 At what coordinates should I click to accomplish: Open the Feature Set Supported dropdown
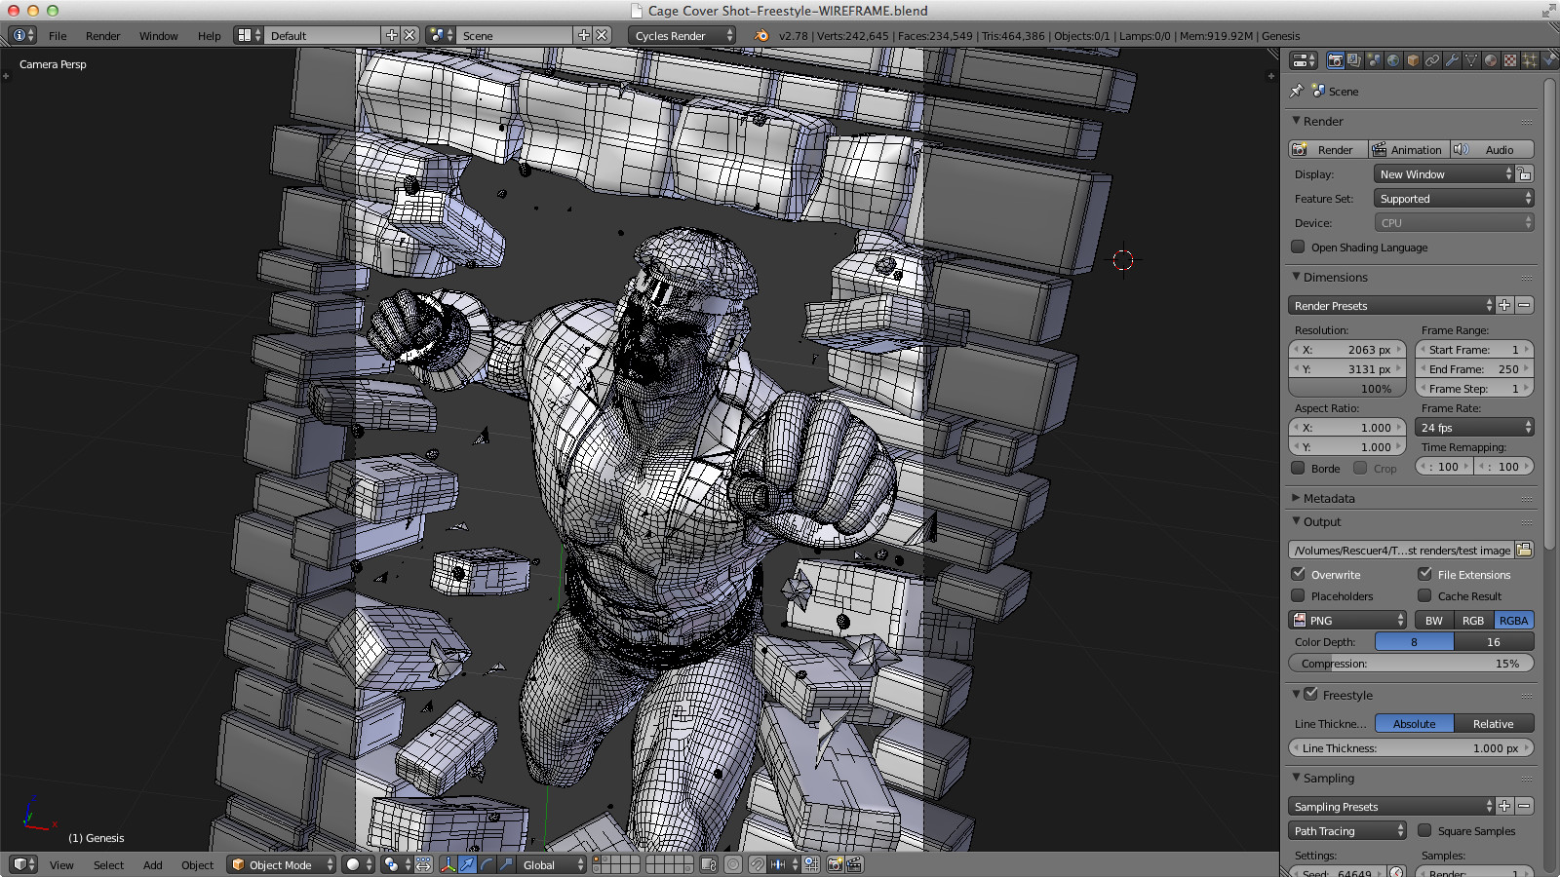1454,198
